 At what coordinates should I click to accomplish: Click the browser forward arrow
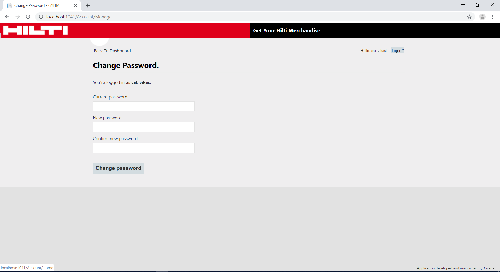pos(17,17)
